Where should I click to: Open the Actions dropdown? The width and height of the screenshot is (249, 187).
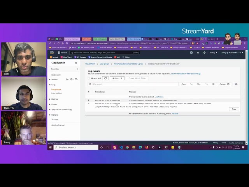(x=117, y=78)
